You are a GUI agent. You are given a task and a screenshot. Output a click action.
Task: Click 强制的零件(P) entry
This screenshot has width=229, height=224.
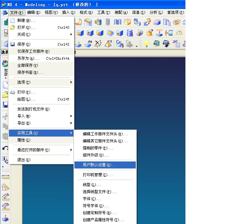point(105,148)
